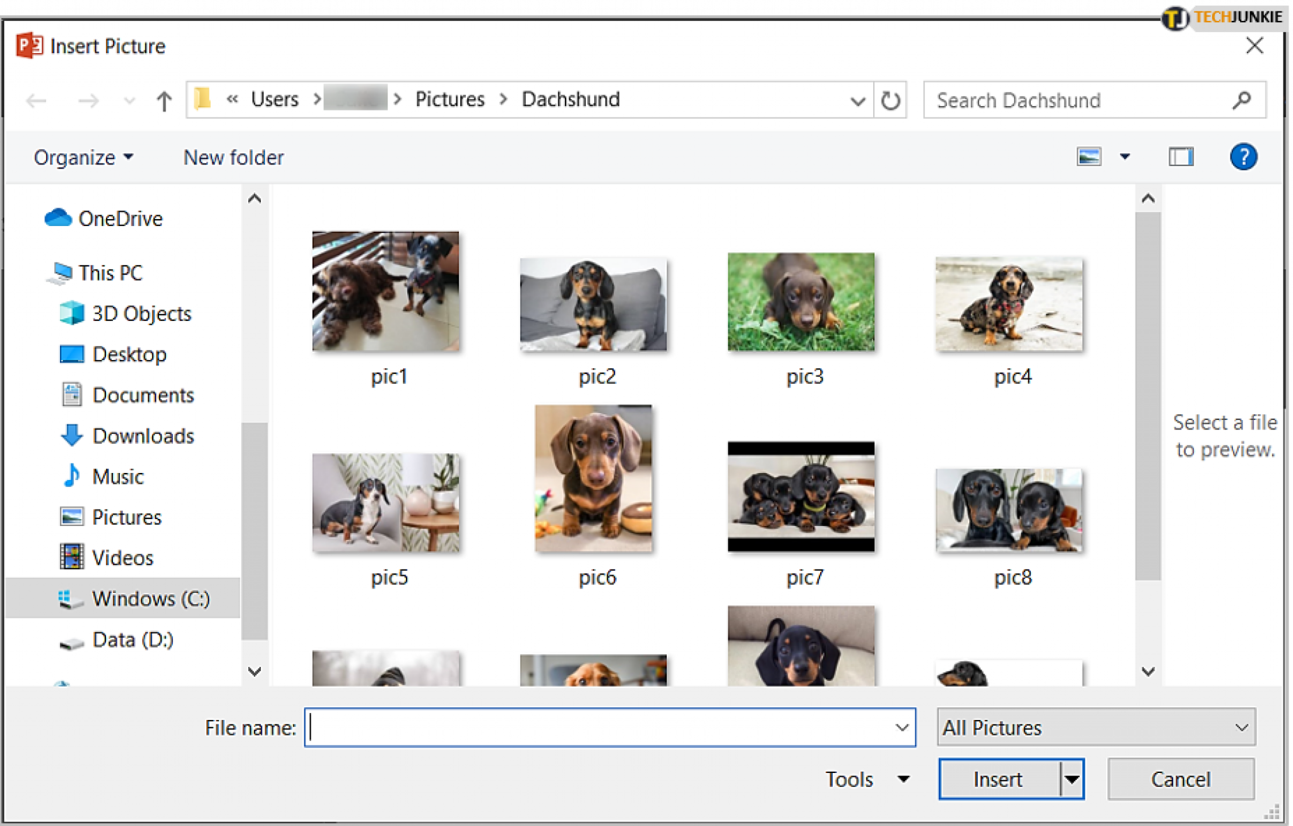Open Help via the question mark icon
1293x826 pixels.
coord(1243,156)
